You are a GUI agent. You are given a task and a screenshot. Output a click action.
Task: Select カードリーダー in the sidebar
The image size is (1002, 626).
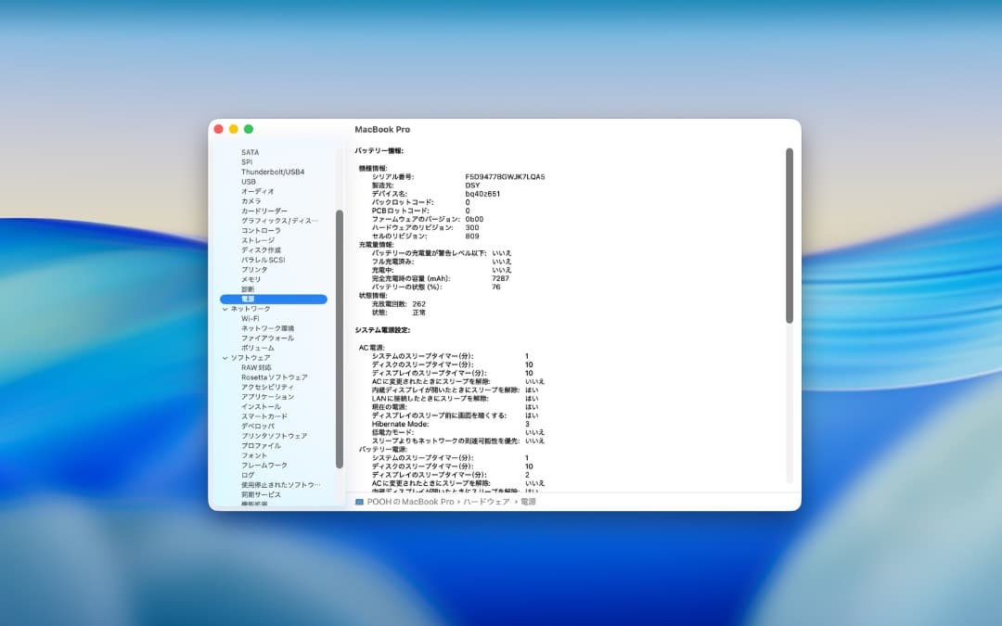(x=263, y=211)
